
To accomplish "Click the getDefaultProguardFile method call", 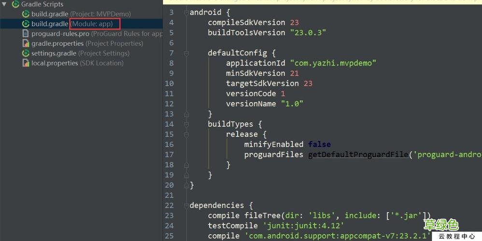I will tap(358, 155).
